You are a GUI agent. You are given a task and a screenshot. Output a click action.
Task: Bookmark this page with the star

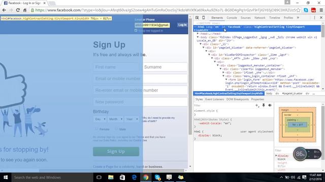pyautogui.click(x=298, y=10)
